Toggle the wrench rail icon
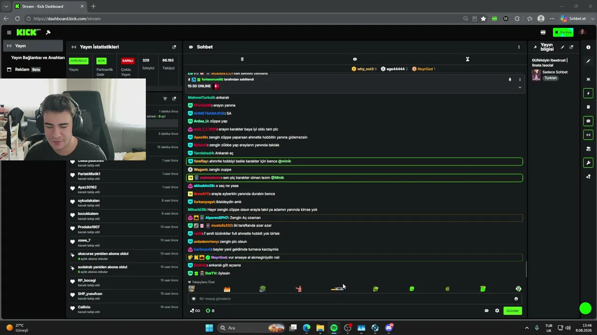This screenshot has width=597, height=335. click(x=588, y=163)
